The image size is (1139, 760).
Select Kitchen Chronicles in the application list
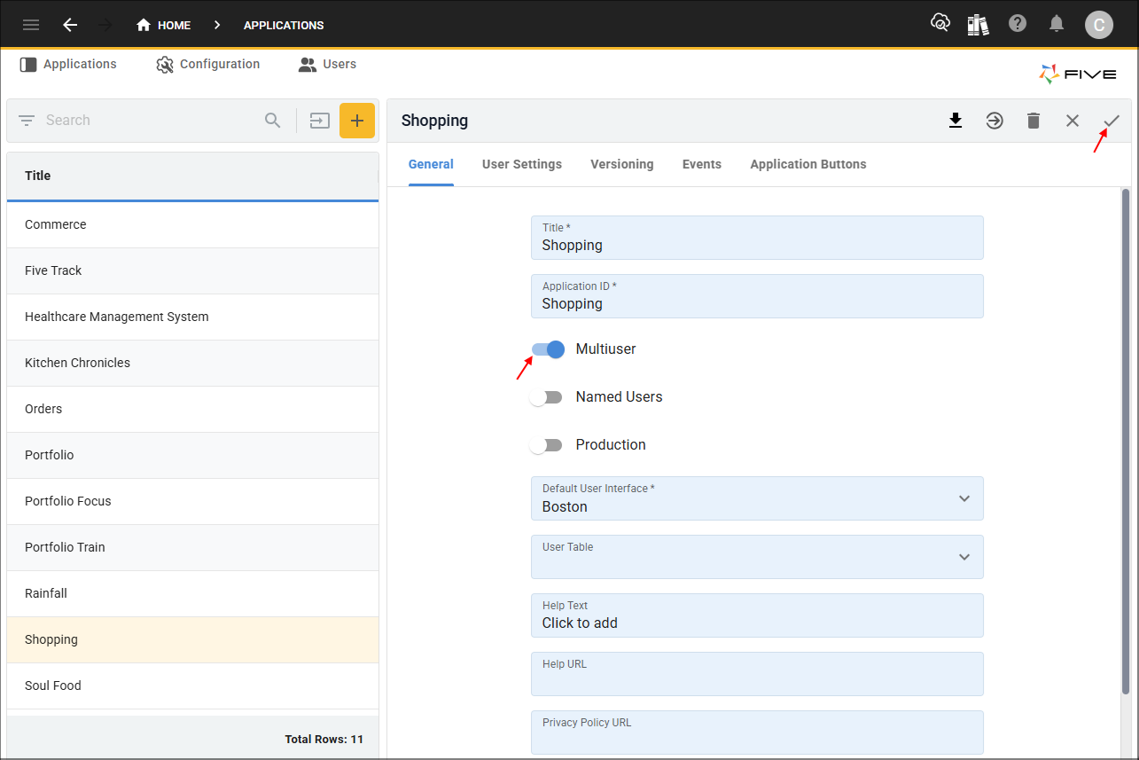(77, 363)
